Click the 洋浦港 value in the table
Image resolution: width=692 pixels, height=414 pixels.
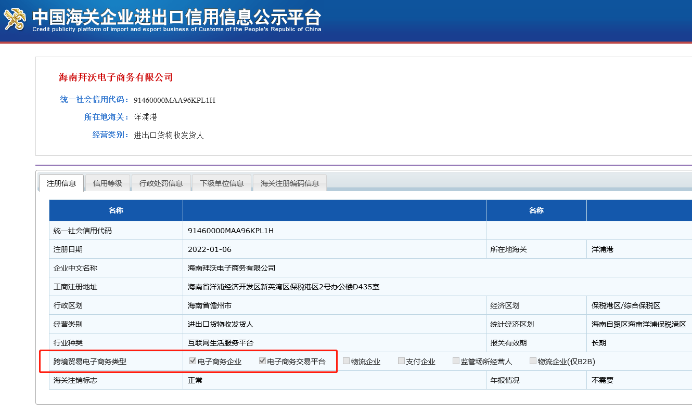pyautogui.click(x=603, y=249)
